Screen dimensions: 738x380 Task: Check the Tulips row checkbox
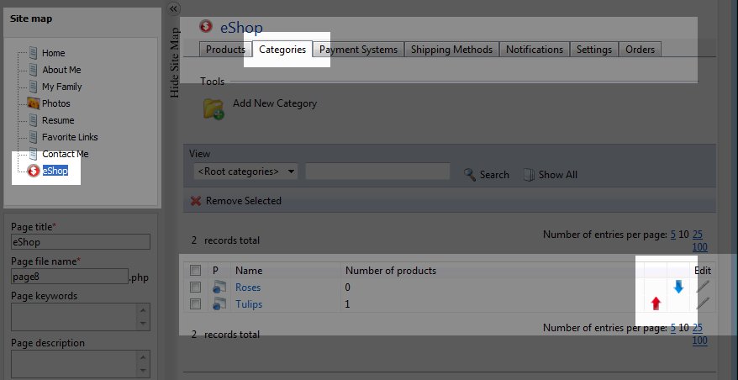click(196, 303)
